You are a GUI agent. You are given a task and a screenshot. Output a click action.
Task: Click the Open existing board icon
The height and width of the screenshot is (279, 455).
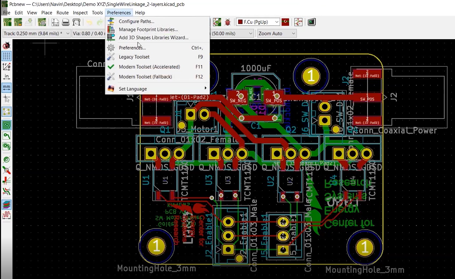(18, 22)
